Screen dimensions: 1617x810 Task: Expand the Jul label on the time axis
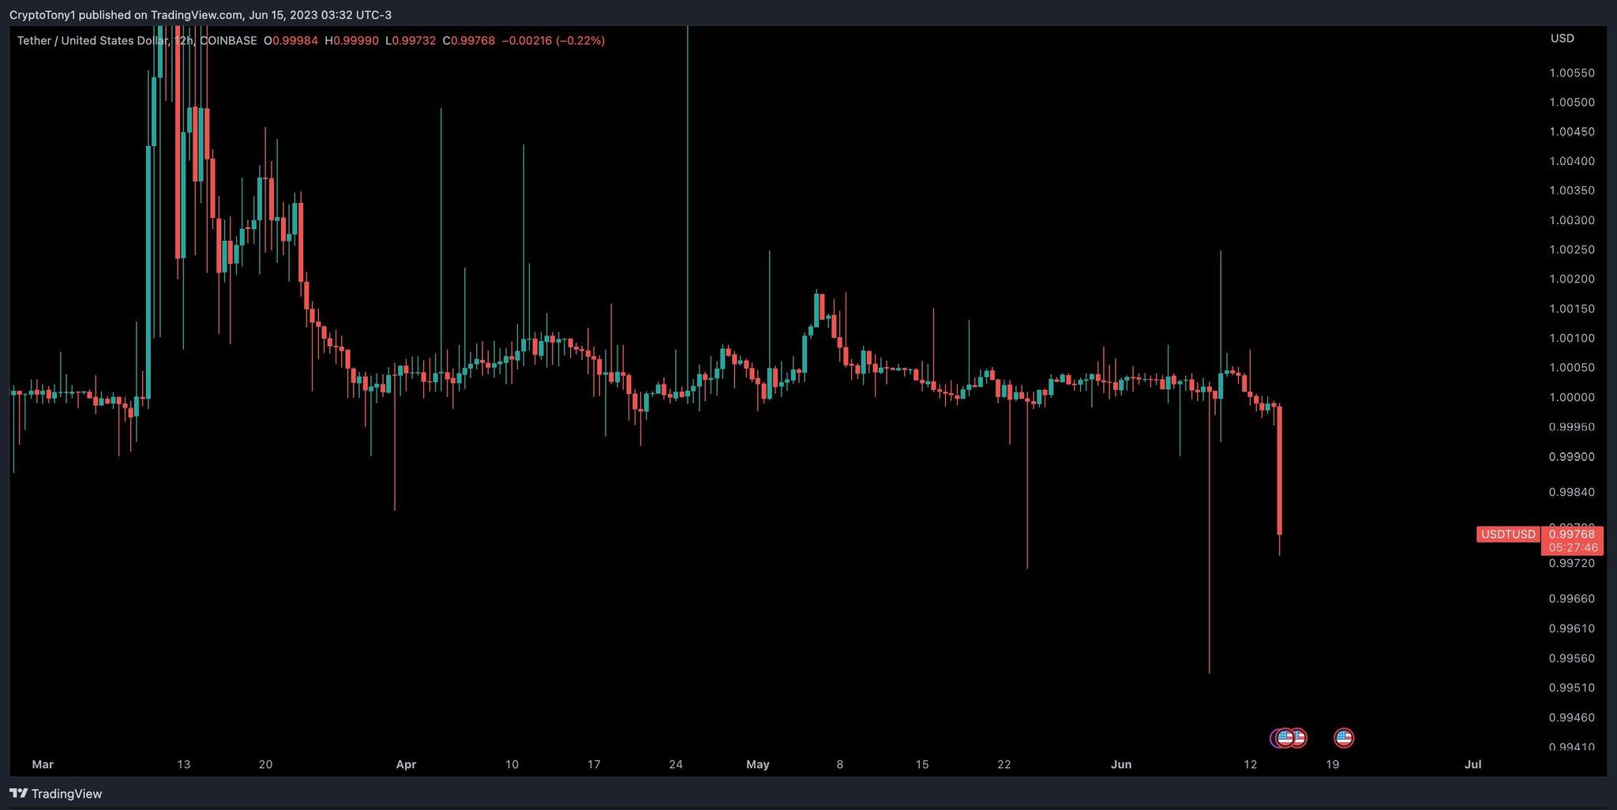click(1475, 764)
